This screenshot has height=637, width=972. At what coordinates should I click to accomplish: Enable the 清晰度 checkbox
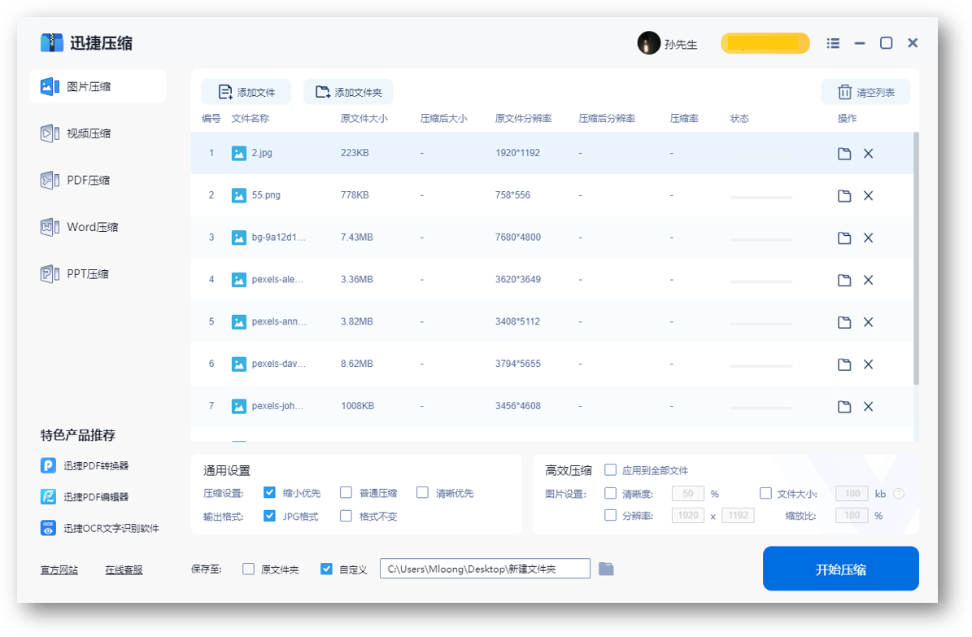611,493
